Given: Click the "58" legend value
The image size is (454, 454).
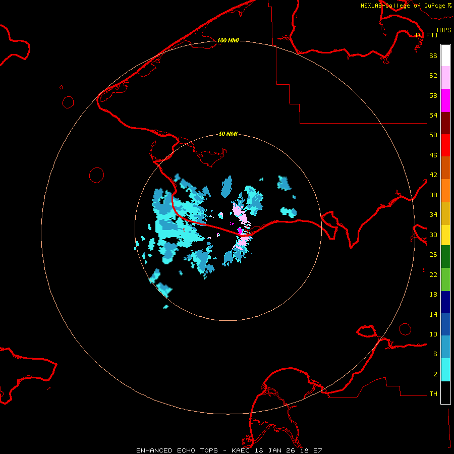Looking at the screenshot, I should pos(433,95).
